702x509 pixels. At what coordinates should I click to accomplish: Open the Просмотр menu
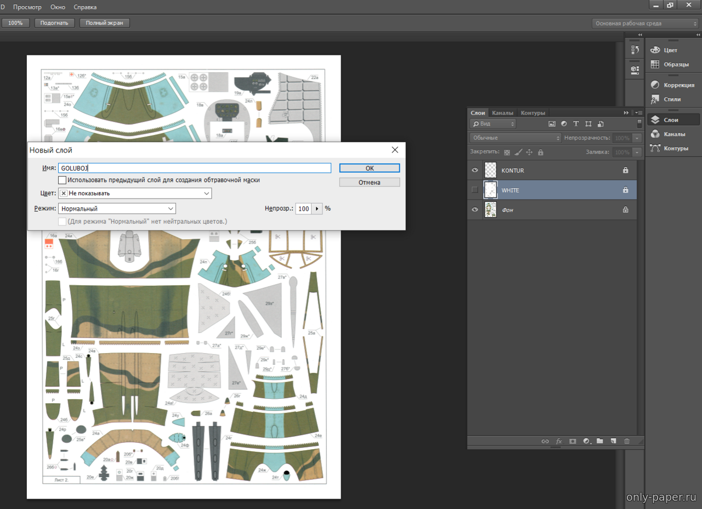[27, 7]
